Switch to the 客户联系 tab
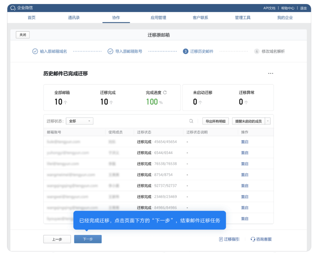Screen dimensions: 317x253 tap(201, 17)
